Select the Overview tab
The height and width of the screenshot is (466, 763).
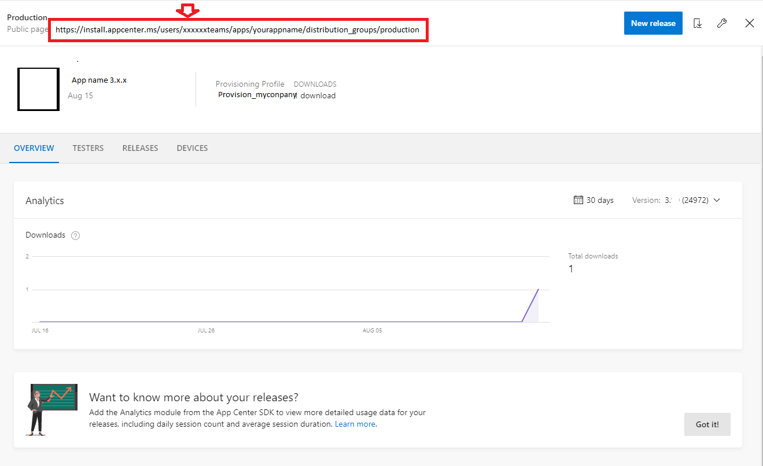[34, 148]
